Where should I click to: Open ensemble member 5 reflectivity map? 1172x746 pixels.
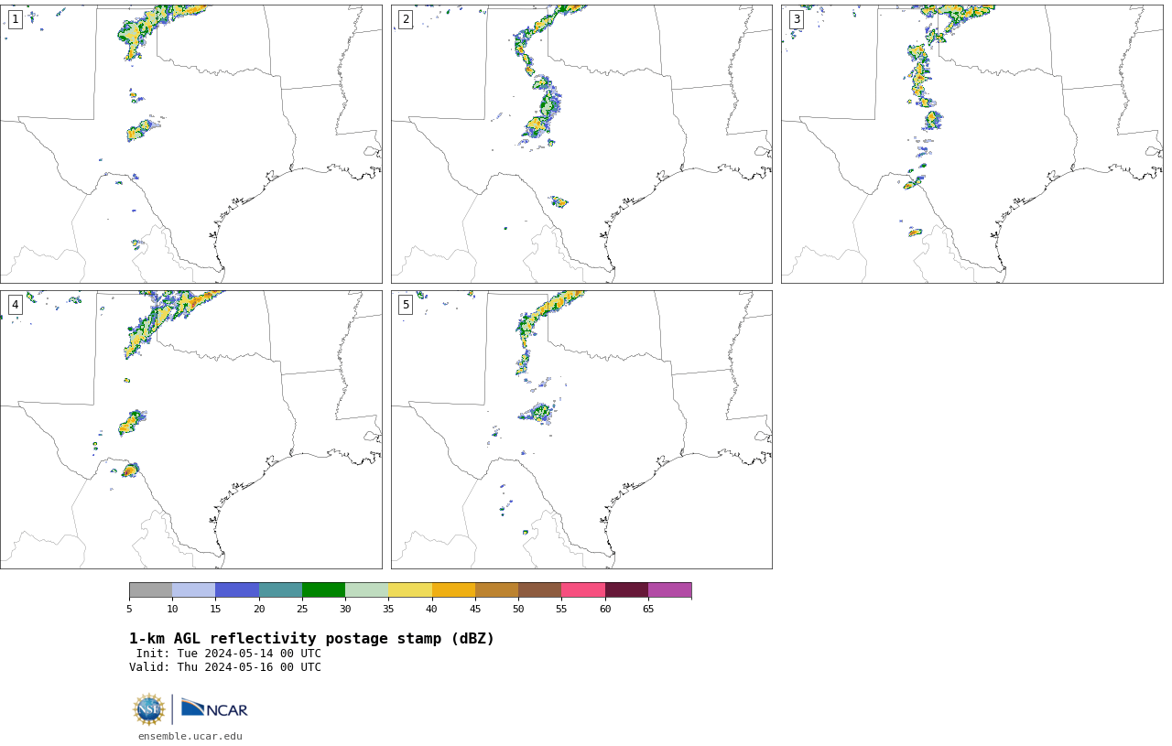tap(581, 429)
